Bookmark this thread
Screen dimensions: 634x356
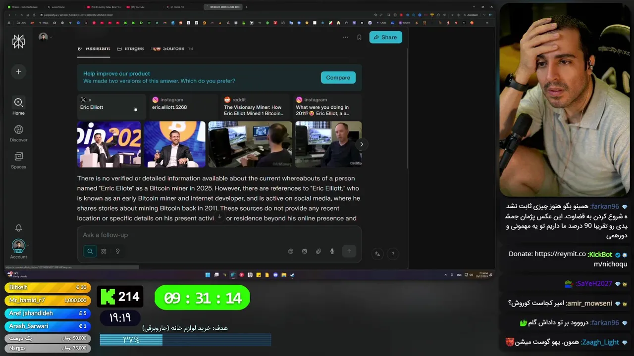pos(359,37)
